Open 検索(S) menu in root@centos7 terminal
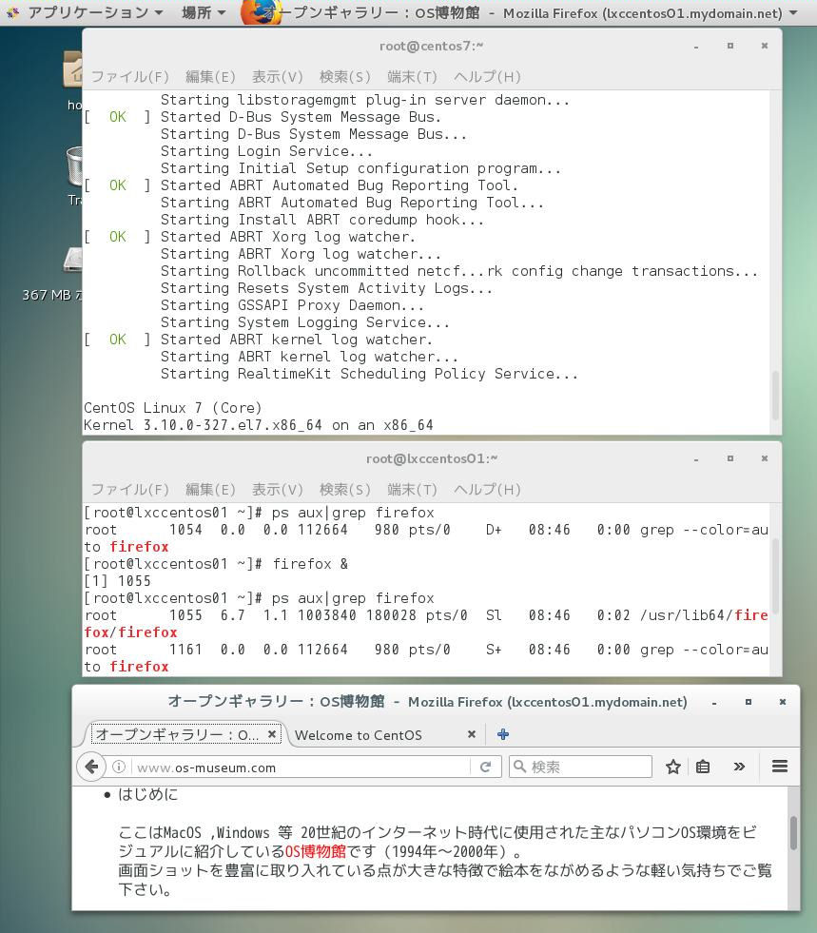This screenshot has width=817, height=933. point(344,77)
